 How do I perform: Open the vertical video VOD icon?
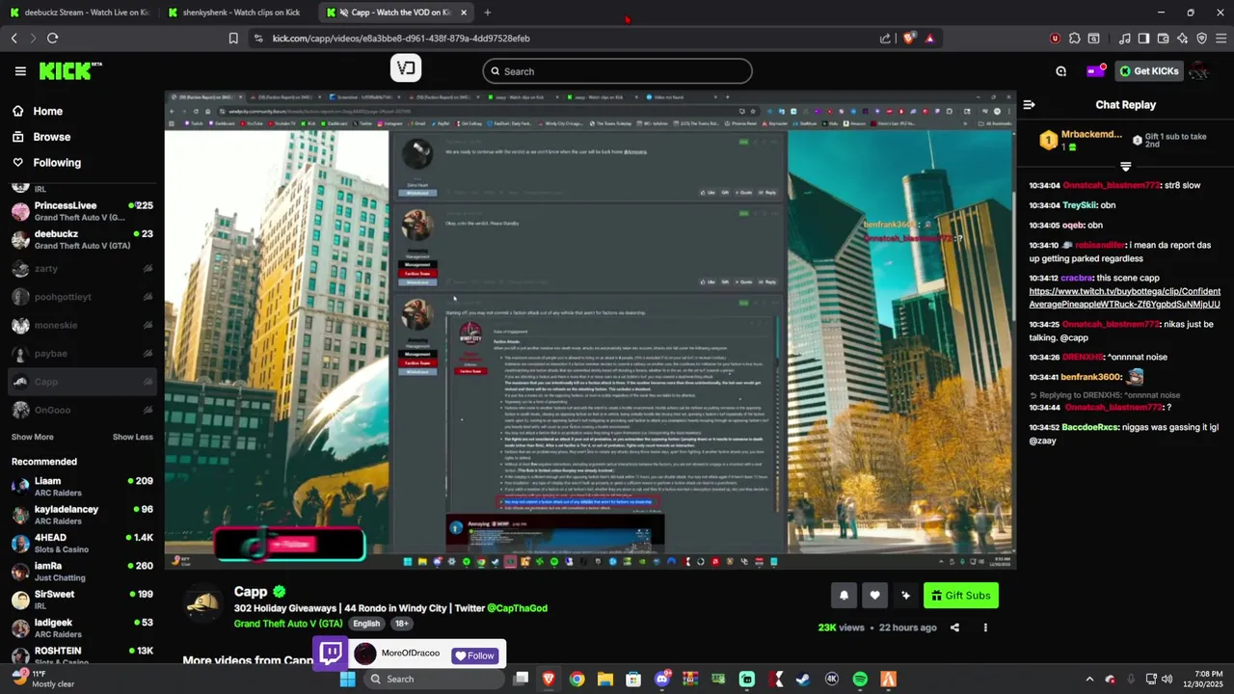click(406, 67)
